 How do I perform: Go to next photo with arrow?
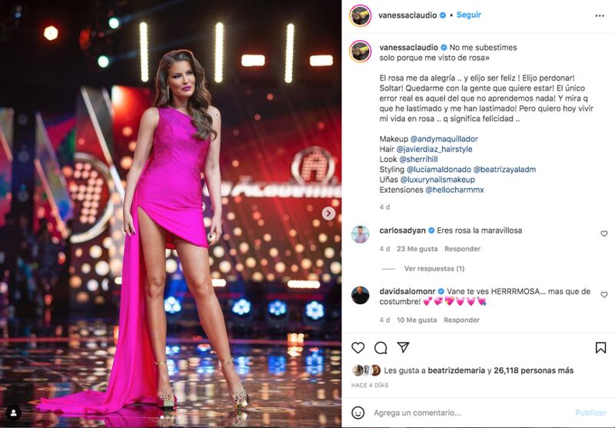pos(328,214)
